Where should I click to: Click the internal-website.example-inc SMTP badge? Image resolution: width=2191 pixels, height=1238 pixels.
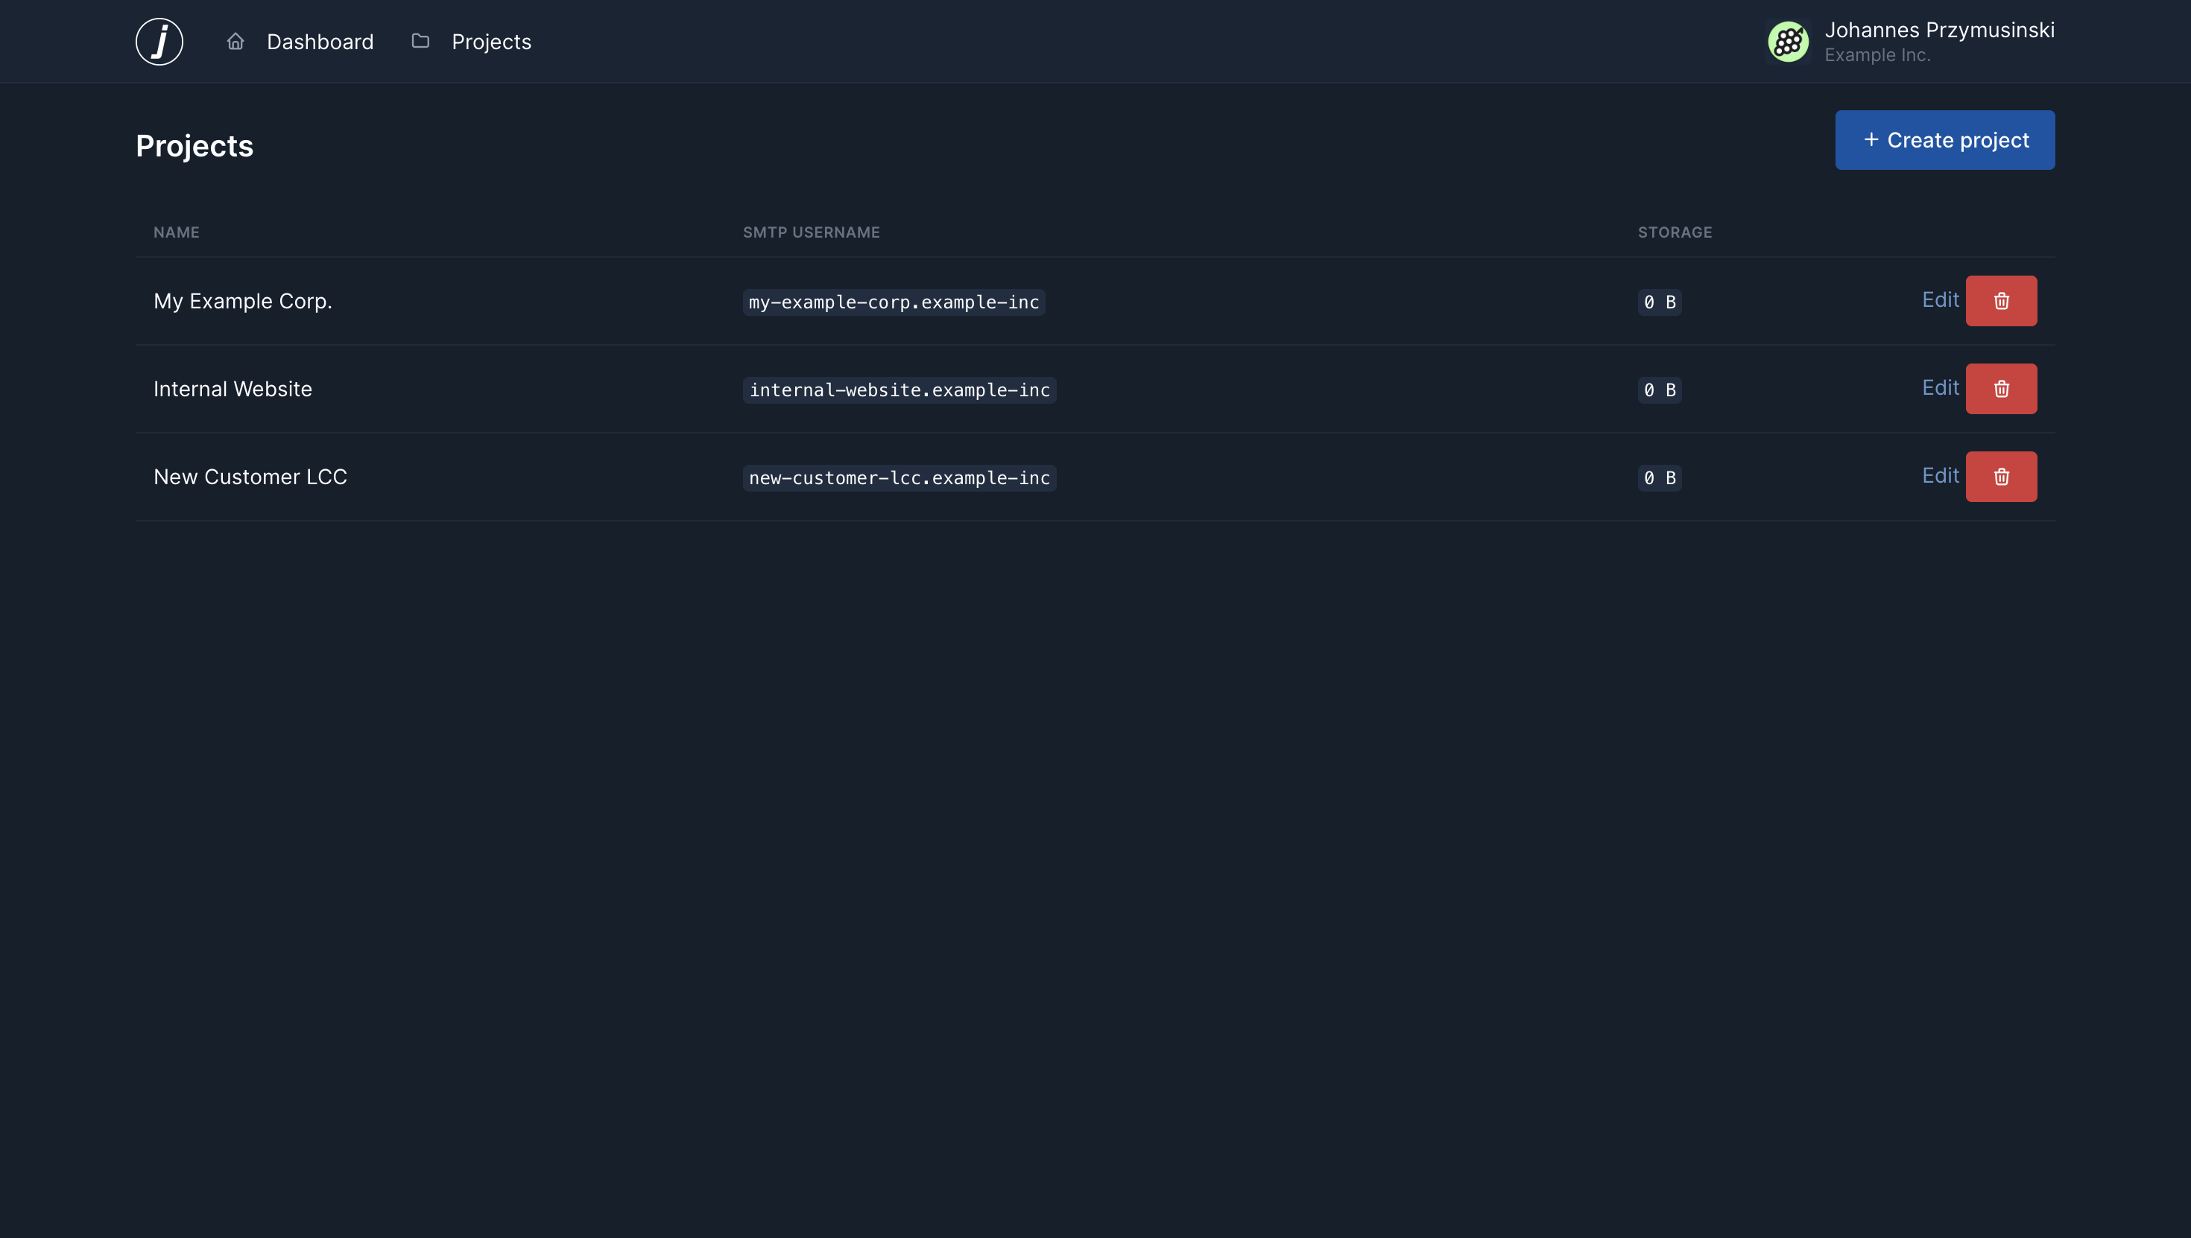coord(899,390)
